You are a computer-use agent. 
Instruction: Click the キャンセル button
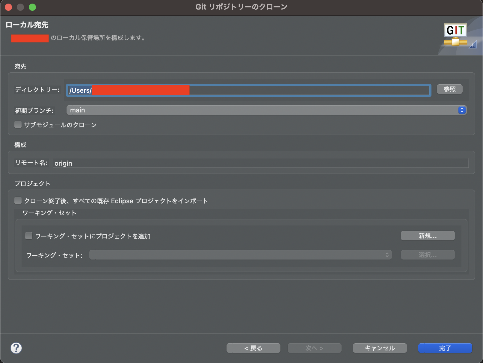pos(380,348)
